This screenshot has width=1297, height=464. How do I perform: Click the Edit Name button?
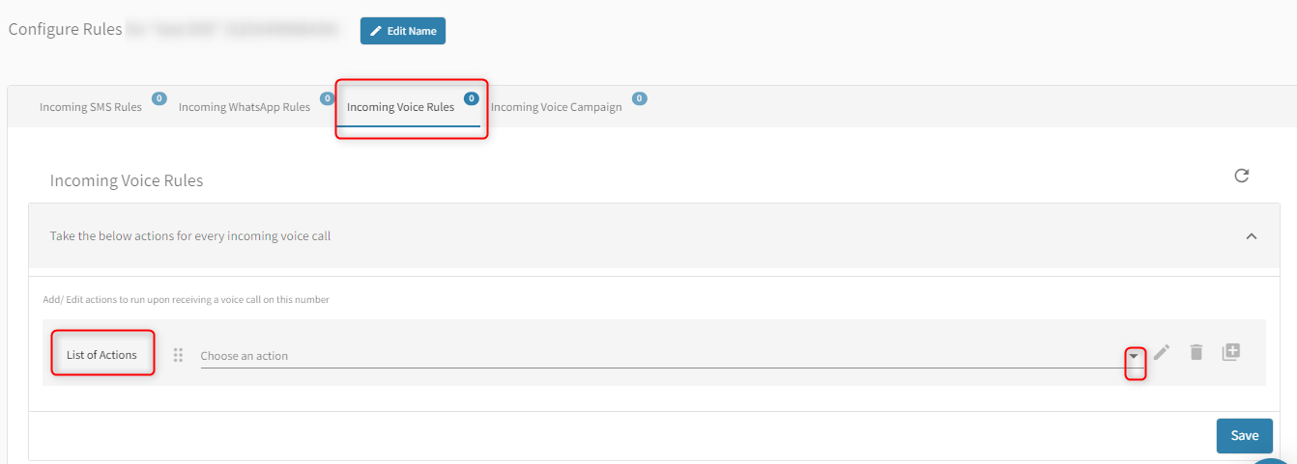pos(403,31)
